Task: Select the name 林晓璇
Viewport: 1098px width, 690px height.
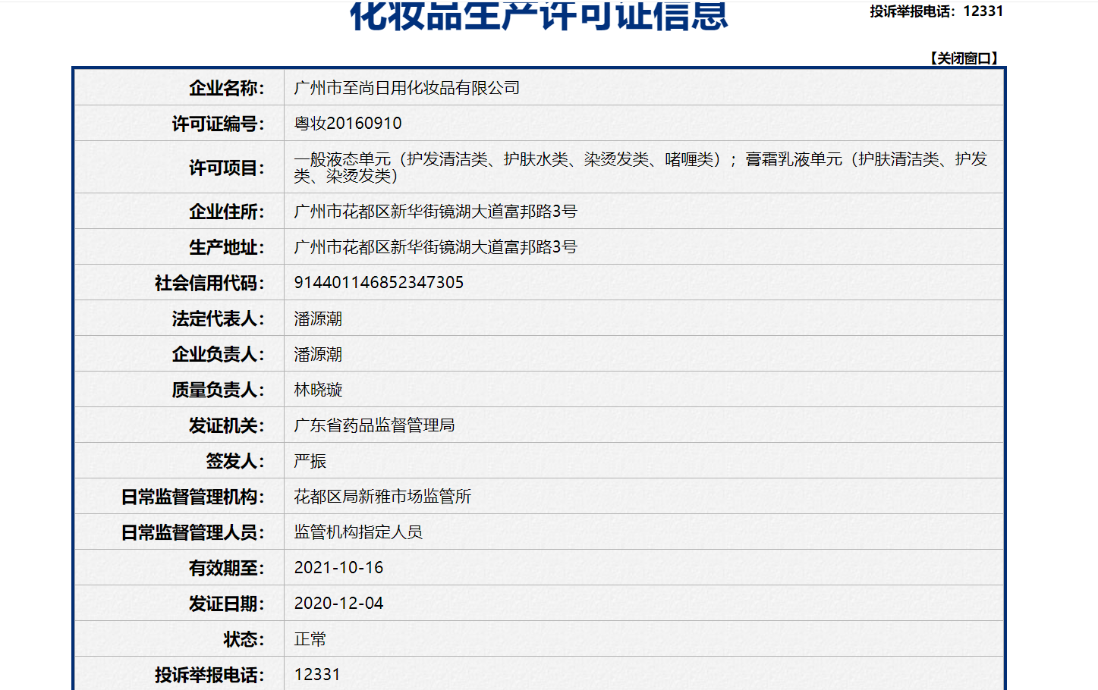Action: [318, 390]
